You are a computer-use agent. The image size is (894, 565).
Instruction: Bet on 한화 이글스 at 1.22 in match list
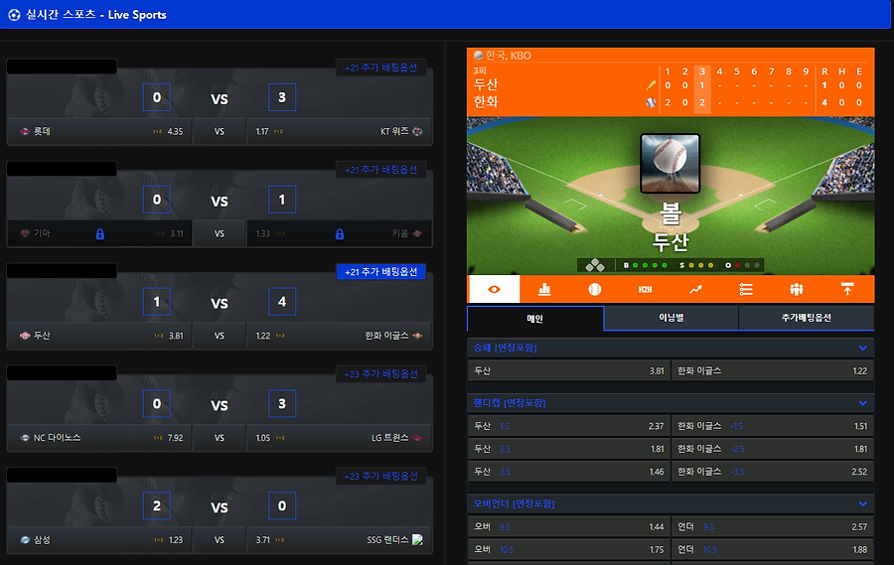340,336
